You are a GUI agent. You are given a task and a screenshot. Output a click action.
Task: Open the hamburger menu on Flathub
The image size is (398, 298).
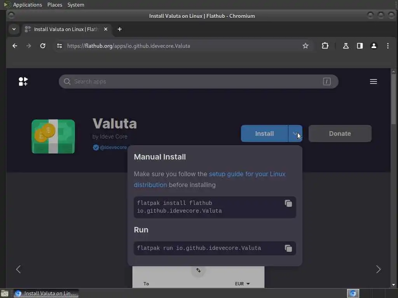tap(373, 81)
